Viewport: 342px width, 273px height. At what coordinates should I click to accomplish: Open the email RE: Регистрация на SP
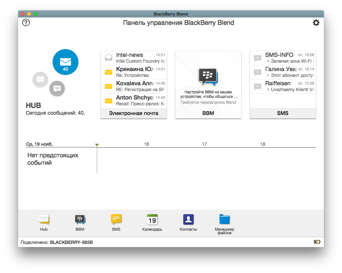134,87
